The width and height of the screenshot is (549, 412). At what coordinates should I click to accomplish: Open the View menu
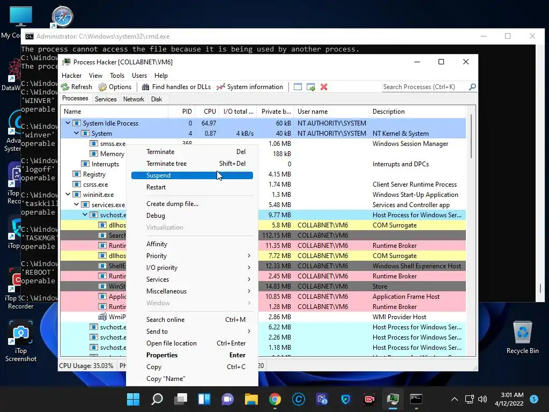(x=95, y=75)
